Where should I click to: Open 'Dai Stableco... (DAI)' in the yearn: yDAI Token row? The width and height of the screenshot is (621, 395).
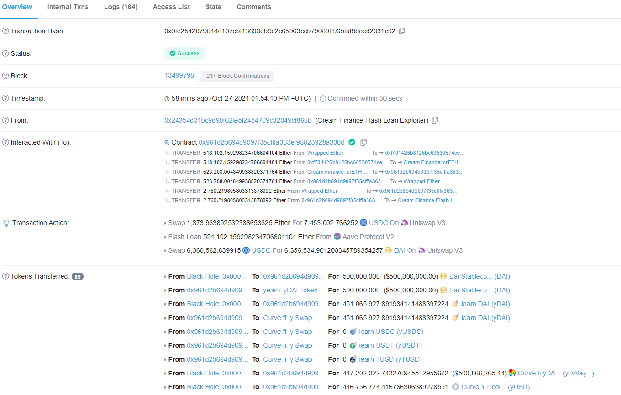coord(480,290)
